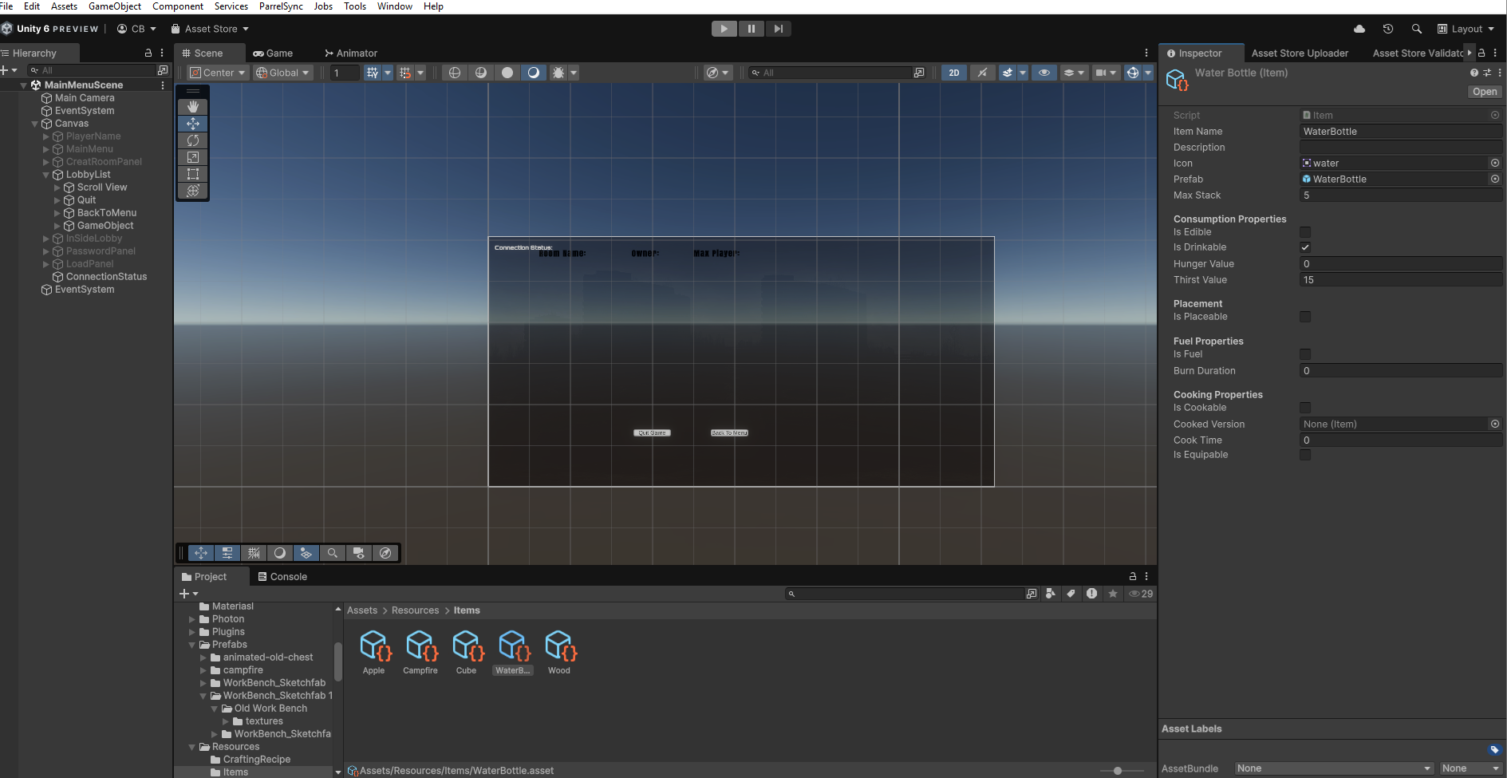Click search by type icon in Project

coord(1051,594)
